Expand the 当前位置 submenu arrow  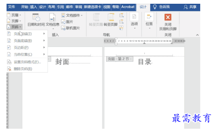[44, 54]
